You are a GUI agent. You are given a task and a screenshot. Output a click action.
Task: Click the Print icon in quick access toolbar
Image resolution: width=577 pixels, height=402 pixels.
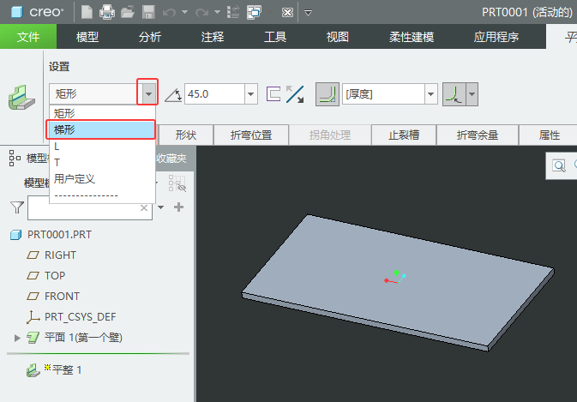(x=107, y=12)
